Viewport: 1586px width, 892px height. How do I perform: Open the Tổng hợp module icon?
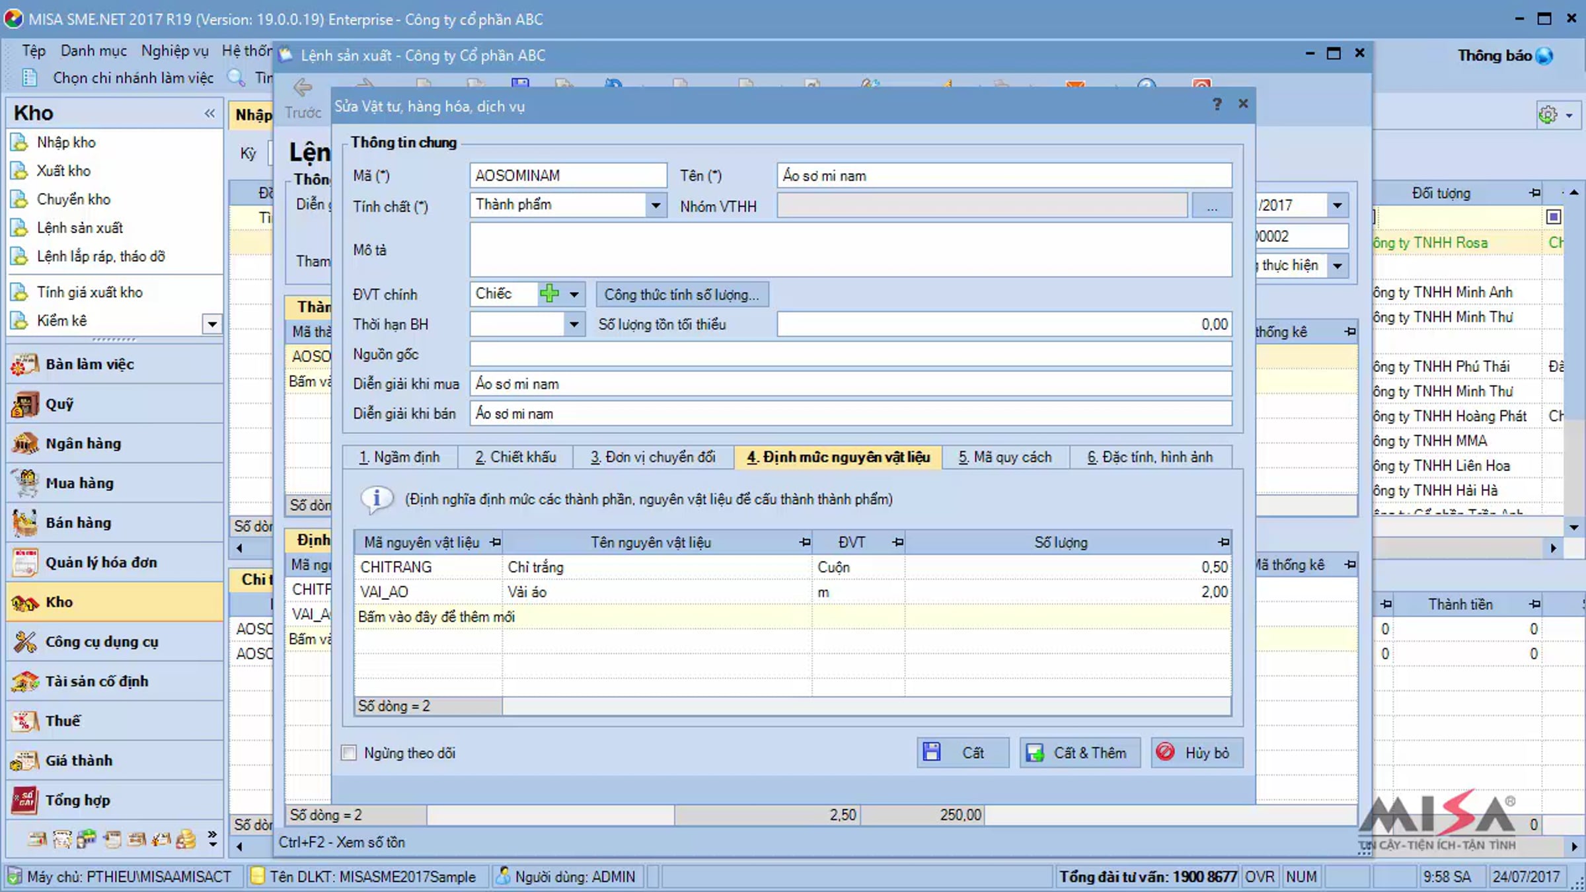(x=25, y=800)
